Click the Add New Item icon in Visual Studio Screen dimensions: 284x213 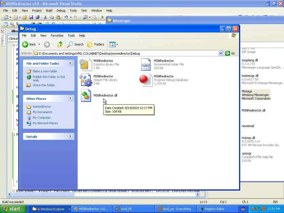point(16,17)
